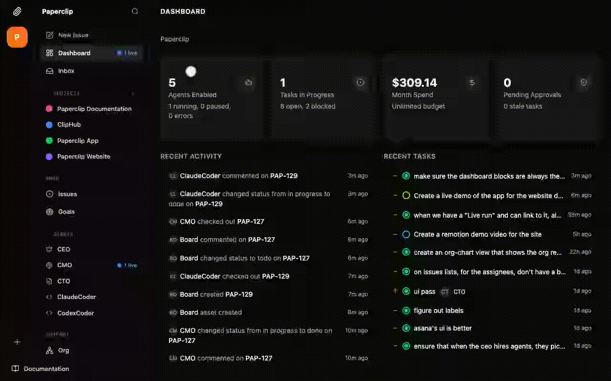This screenshot has height=381, width=611.
Task: Open priority dash of asana's ui task
Action: (x=395, y=328)
